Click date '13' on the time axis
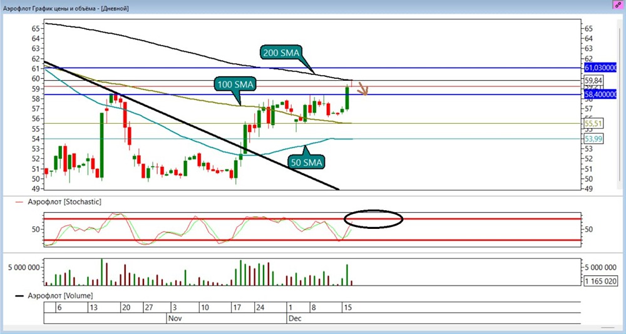 [94, 308]
